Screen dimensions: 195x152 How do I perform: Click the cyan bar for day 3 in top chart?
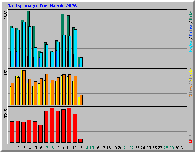coord(24,44)
